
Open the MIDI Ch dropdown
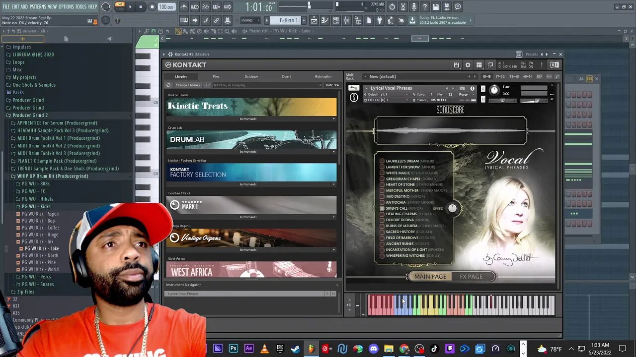pos(384,100)
